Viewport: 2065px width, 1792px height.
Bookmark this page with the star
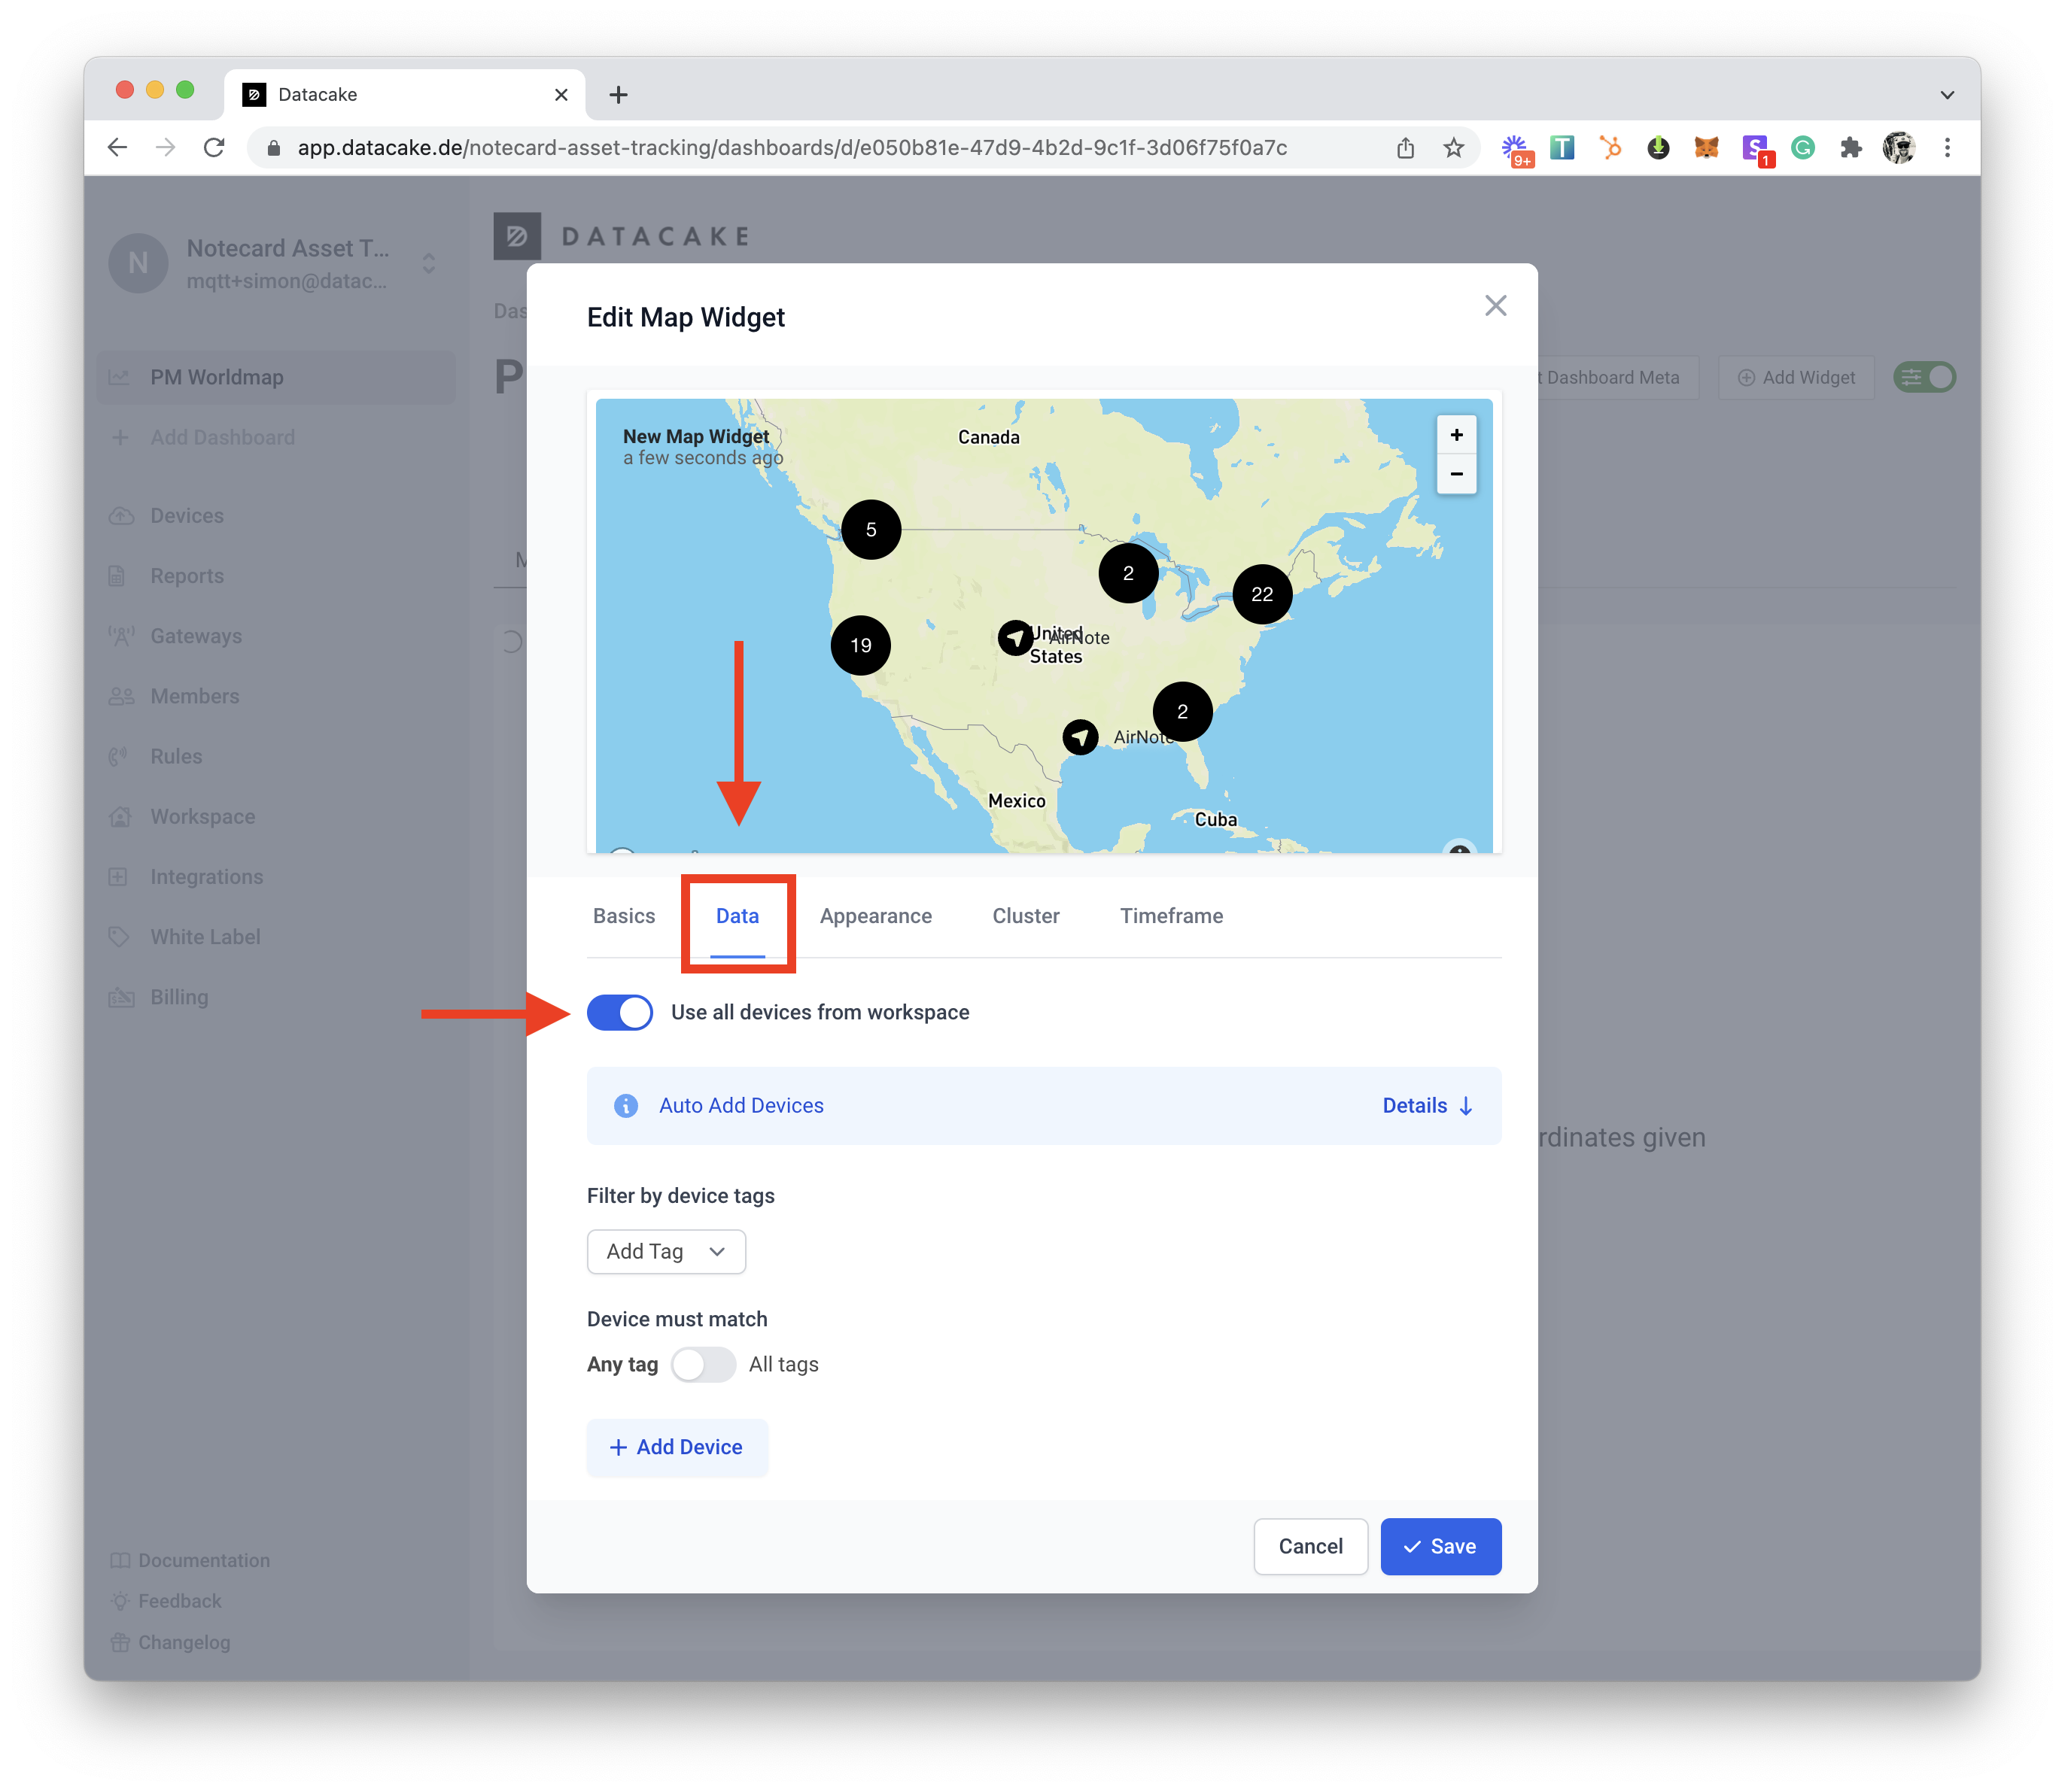point(1454,148)
